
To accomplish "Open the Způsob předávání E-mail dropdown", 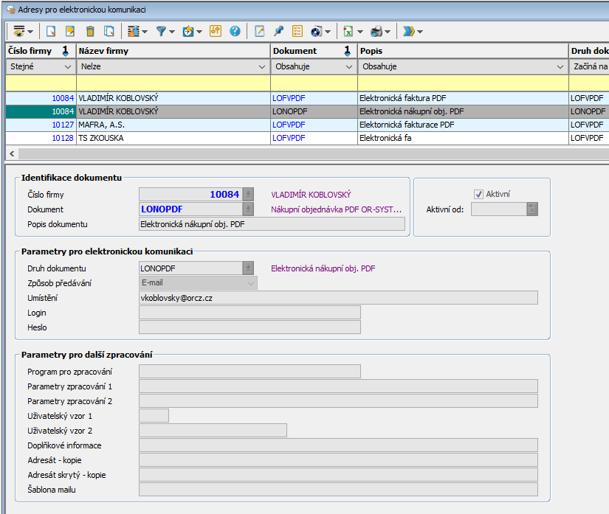I will pyautogui.click(x=250, y=283).
